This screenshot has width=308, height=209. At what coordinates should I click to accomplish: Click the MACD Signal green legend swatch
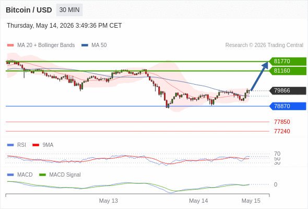click(42, 175)
